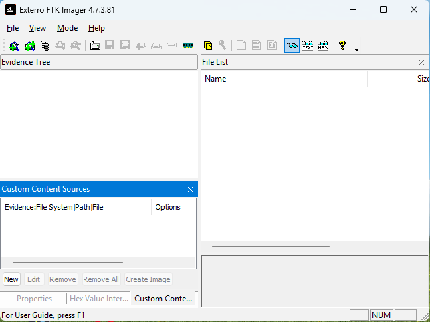430x322 pixels.
Task: Click the Capture Memory icon
Action: tap(187, 45)
